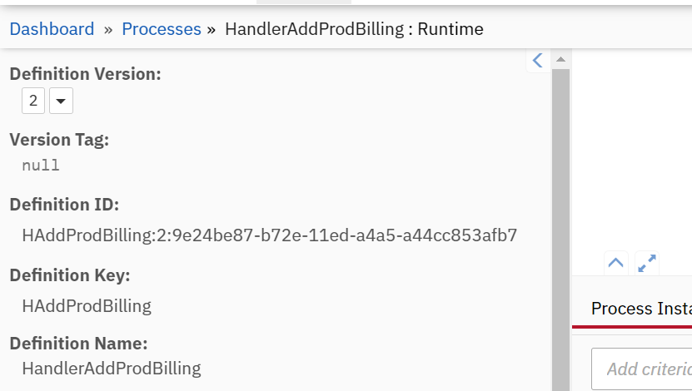The height and width of the screenshot is (391, 692).
Task: Switch to the Process Instances tab
Action: [640, 309]
